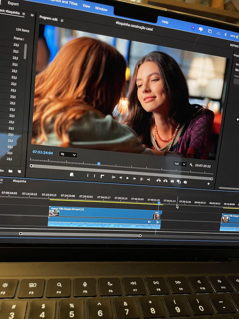
Task: Click the macOS Bluetooth menu bar icon
Action: pos(225,34)
